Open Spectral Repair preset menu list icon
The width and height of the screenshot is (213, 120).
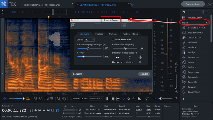[124, 25]
